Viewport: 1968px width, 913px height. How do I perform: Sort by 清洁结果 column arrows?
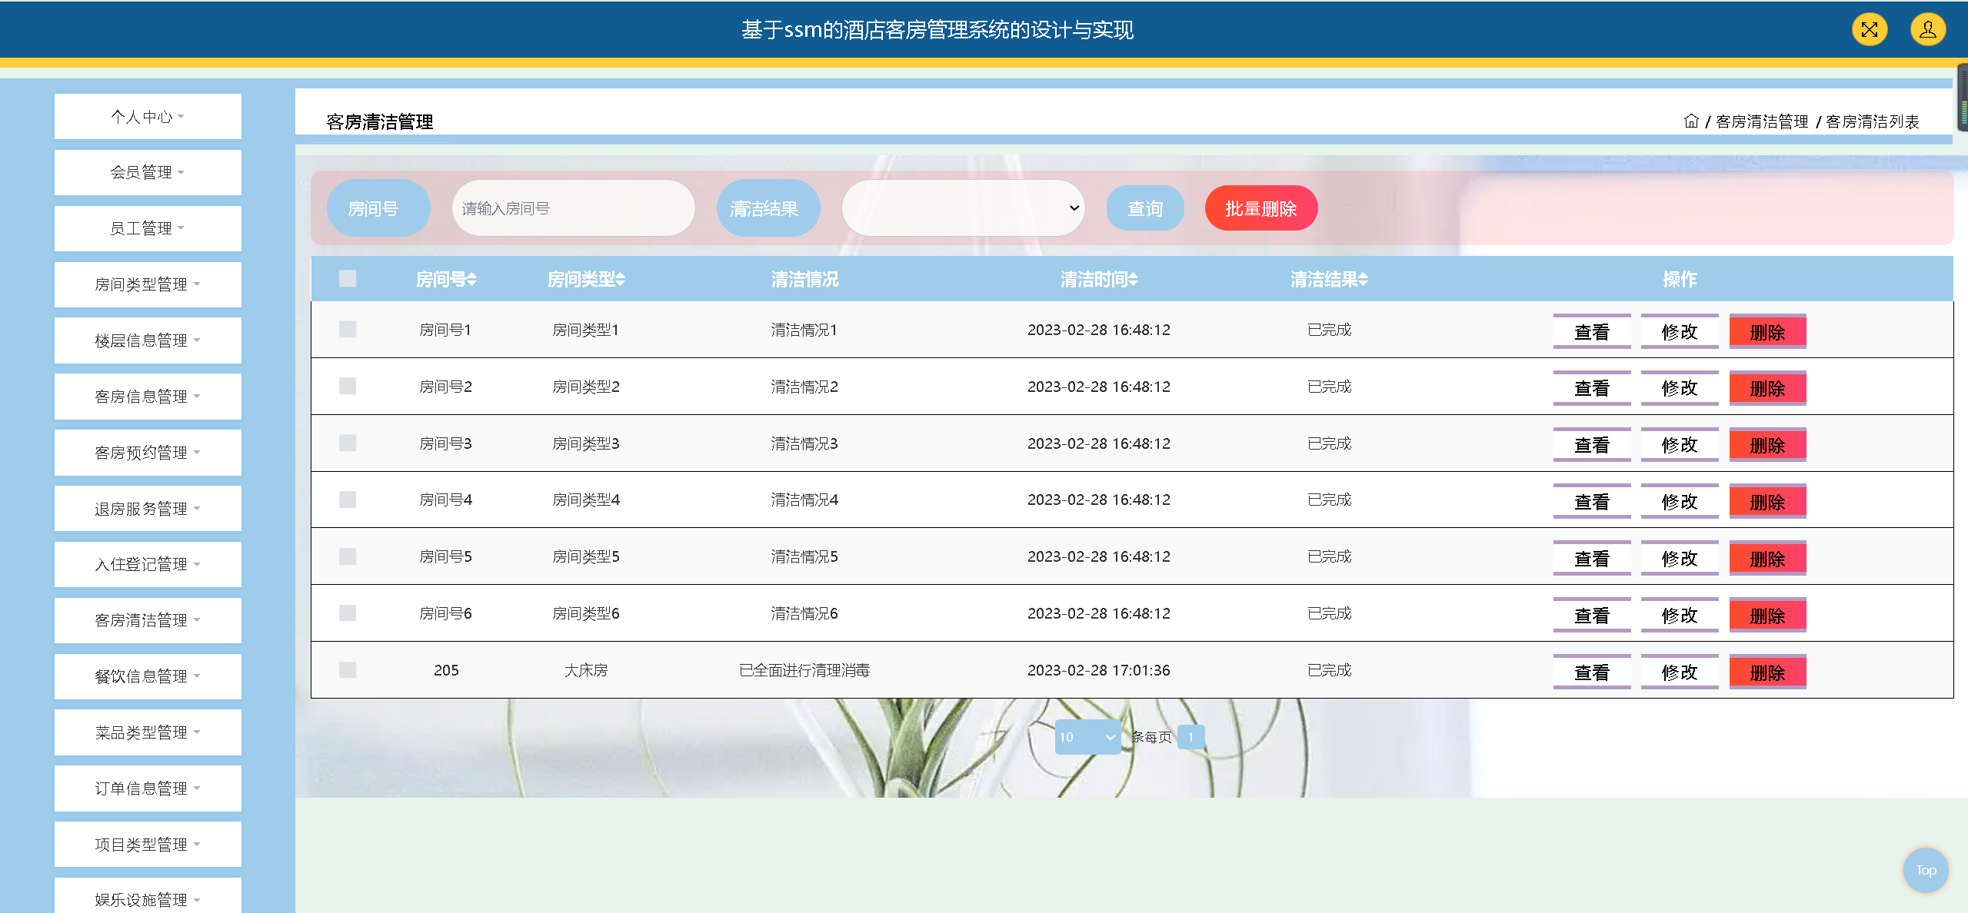(1363, 280)
